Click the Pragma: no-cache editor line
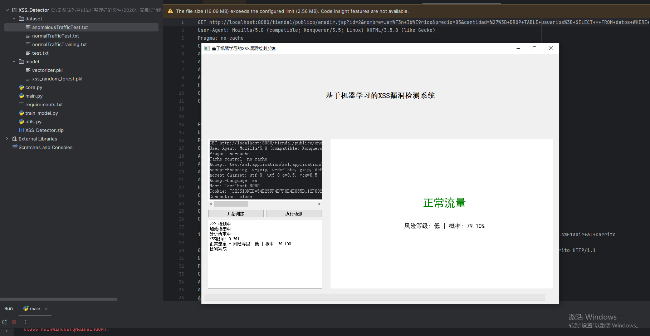The image size is (650, 336). point(220,38)
